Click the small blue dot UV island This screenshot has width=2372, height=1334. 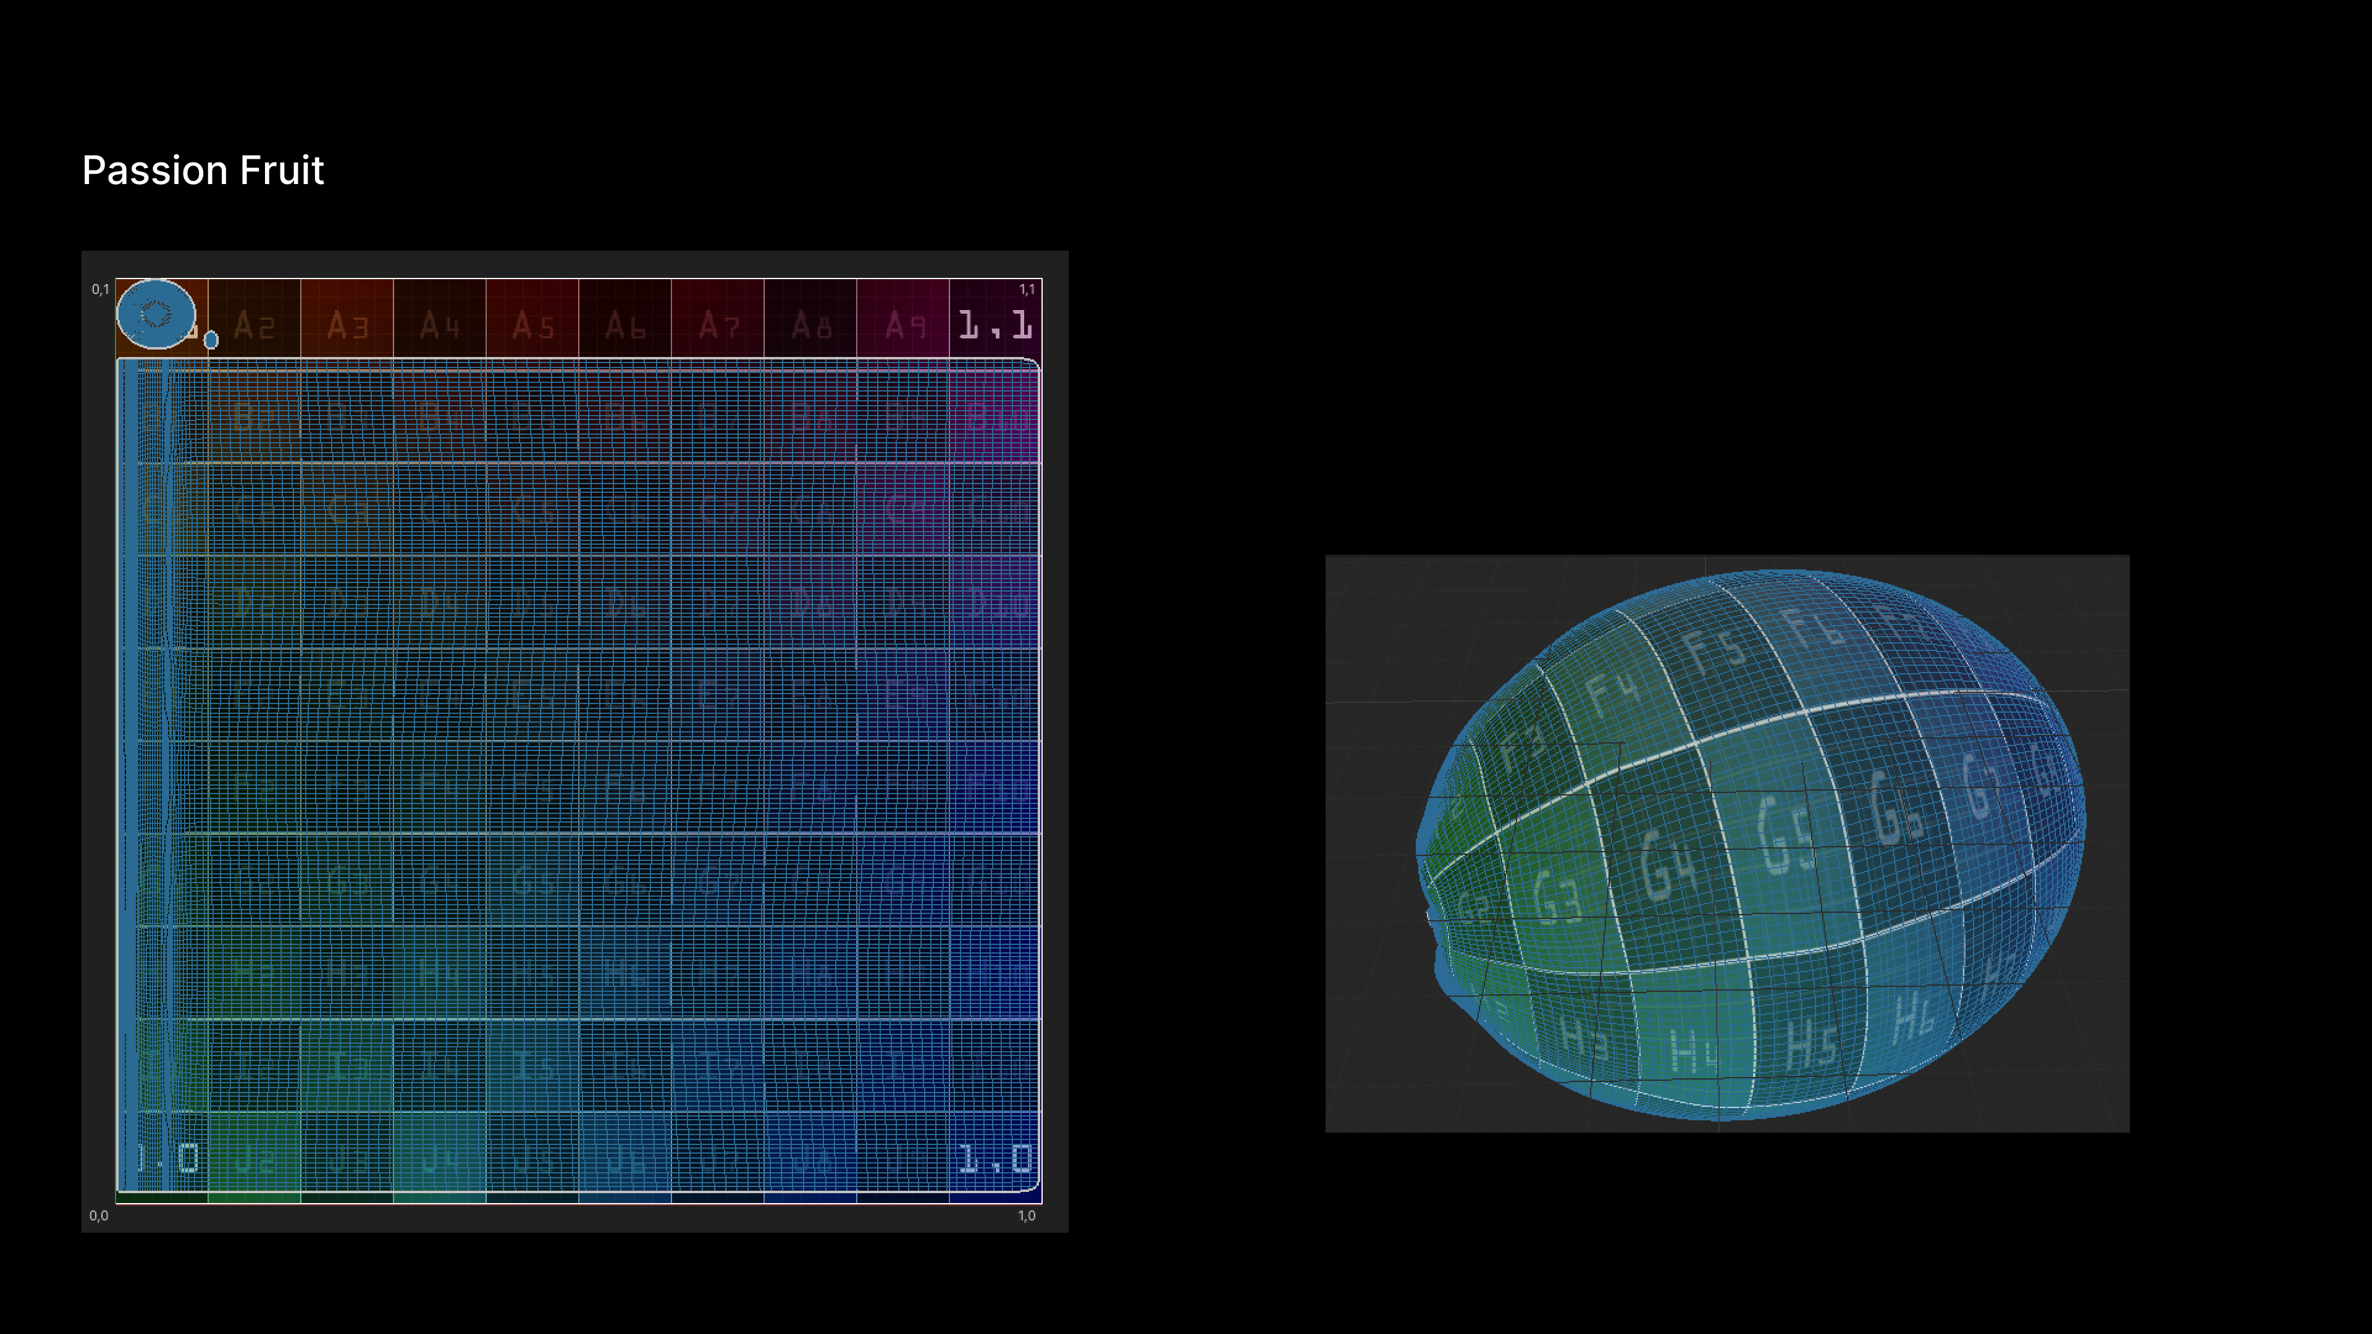point(211,340)
